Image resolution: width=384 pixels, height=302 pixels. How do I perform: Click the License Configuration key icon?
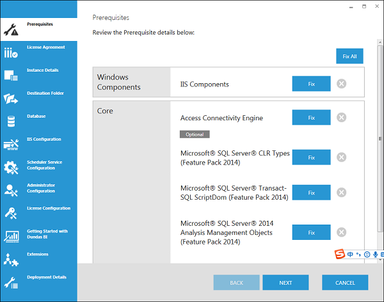pos(11,213)
